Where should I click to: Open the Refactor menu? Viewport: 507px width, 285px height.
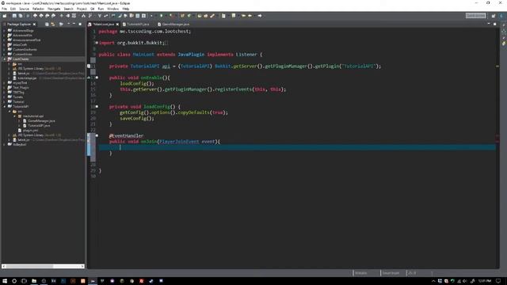[38, 9]
